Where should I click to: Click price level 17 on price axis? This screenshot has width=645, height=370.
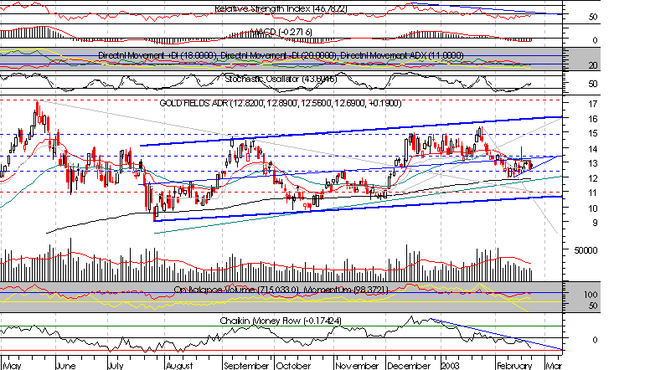[592, 104]
